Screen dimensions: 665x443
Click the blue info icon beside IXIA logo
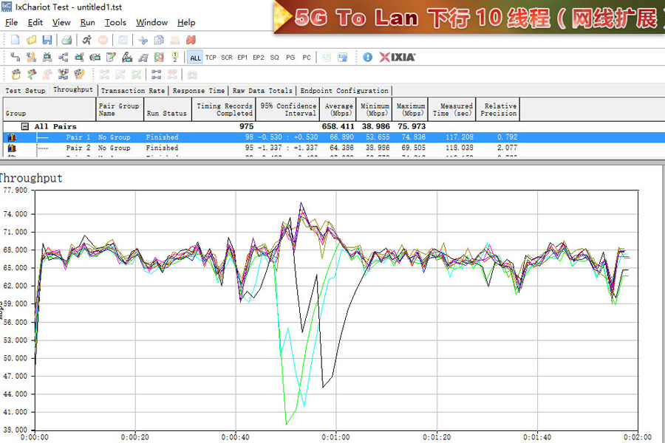pyautogui.click(x=368, y=57)
